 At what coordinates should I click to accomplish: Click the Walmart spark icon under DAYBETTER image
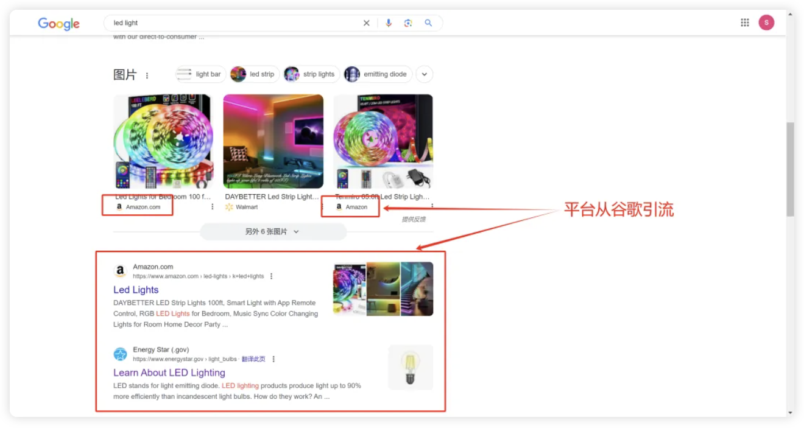[x=229, y=207]
